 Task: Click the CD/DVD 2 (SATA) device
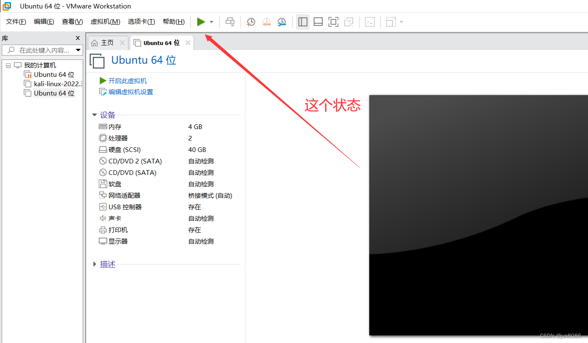tap(169, 161)
